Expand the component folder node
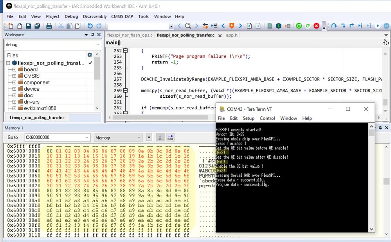The image size is (391, 242). [14, 82]
